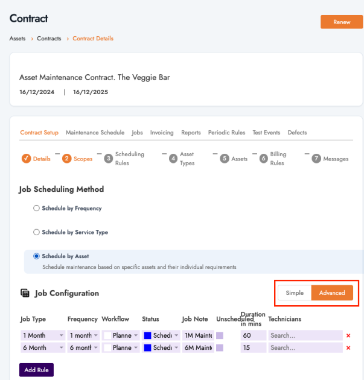This screenshot has height=380, width=364.
Task: Click the Details step checkmark icon
Action: (x=26, y=159)
